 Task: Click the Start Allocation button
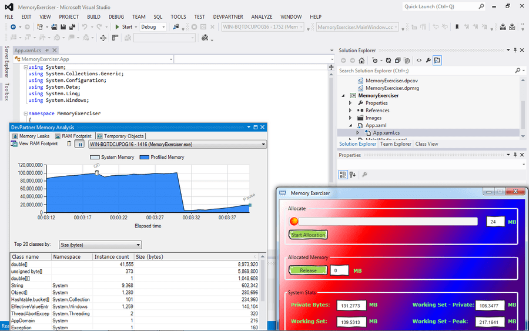308,235
